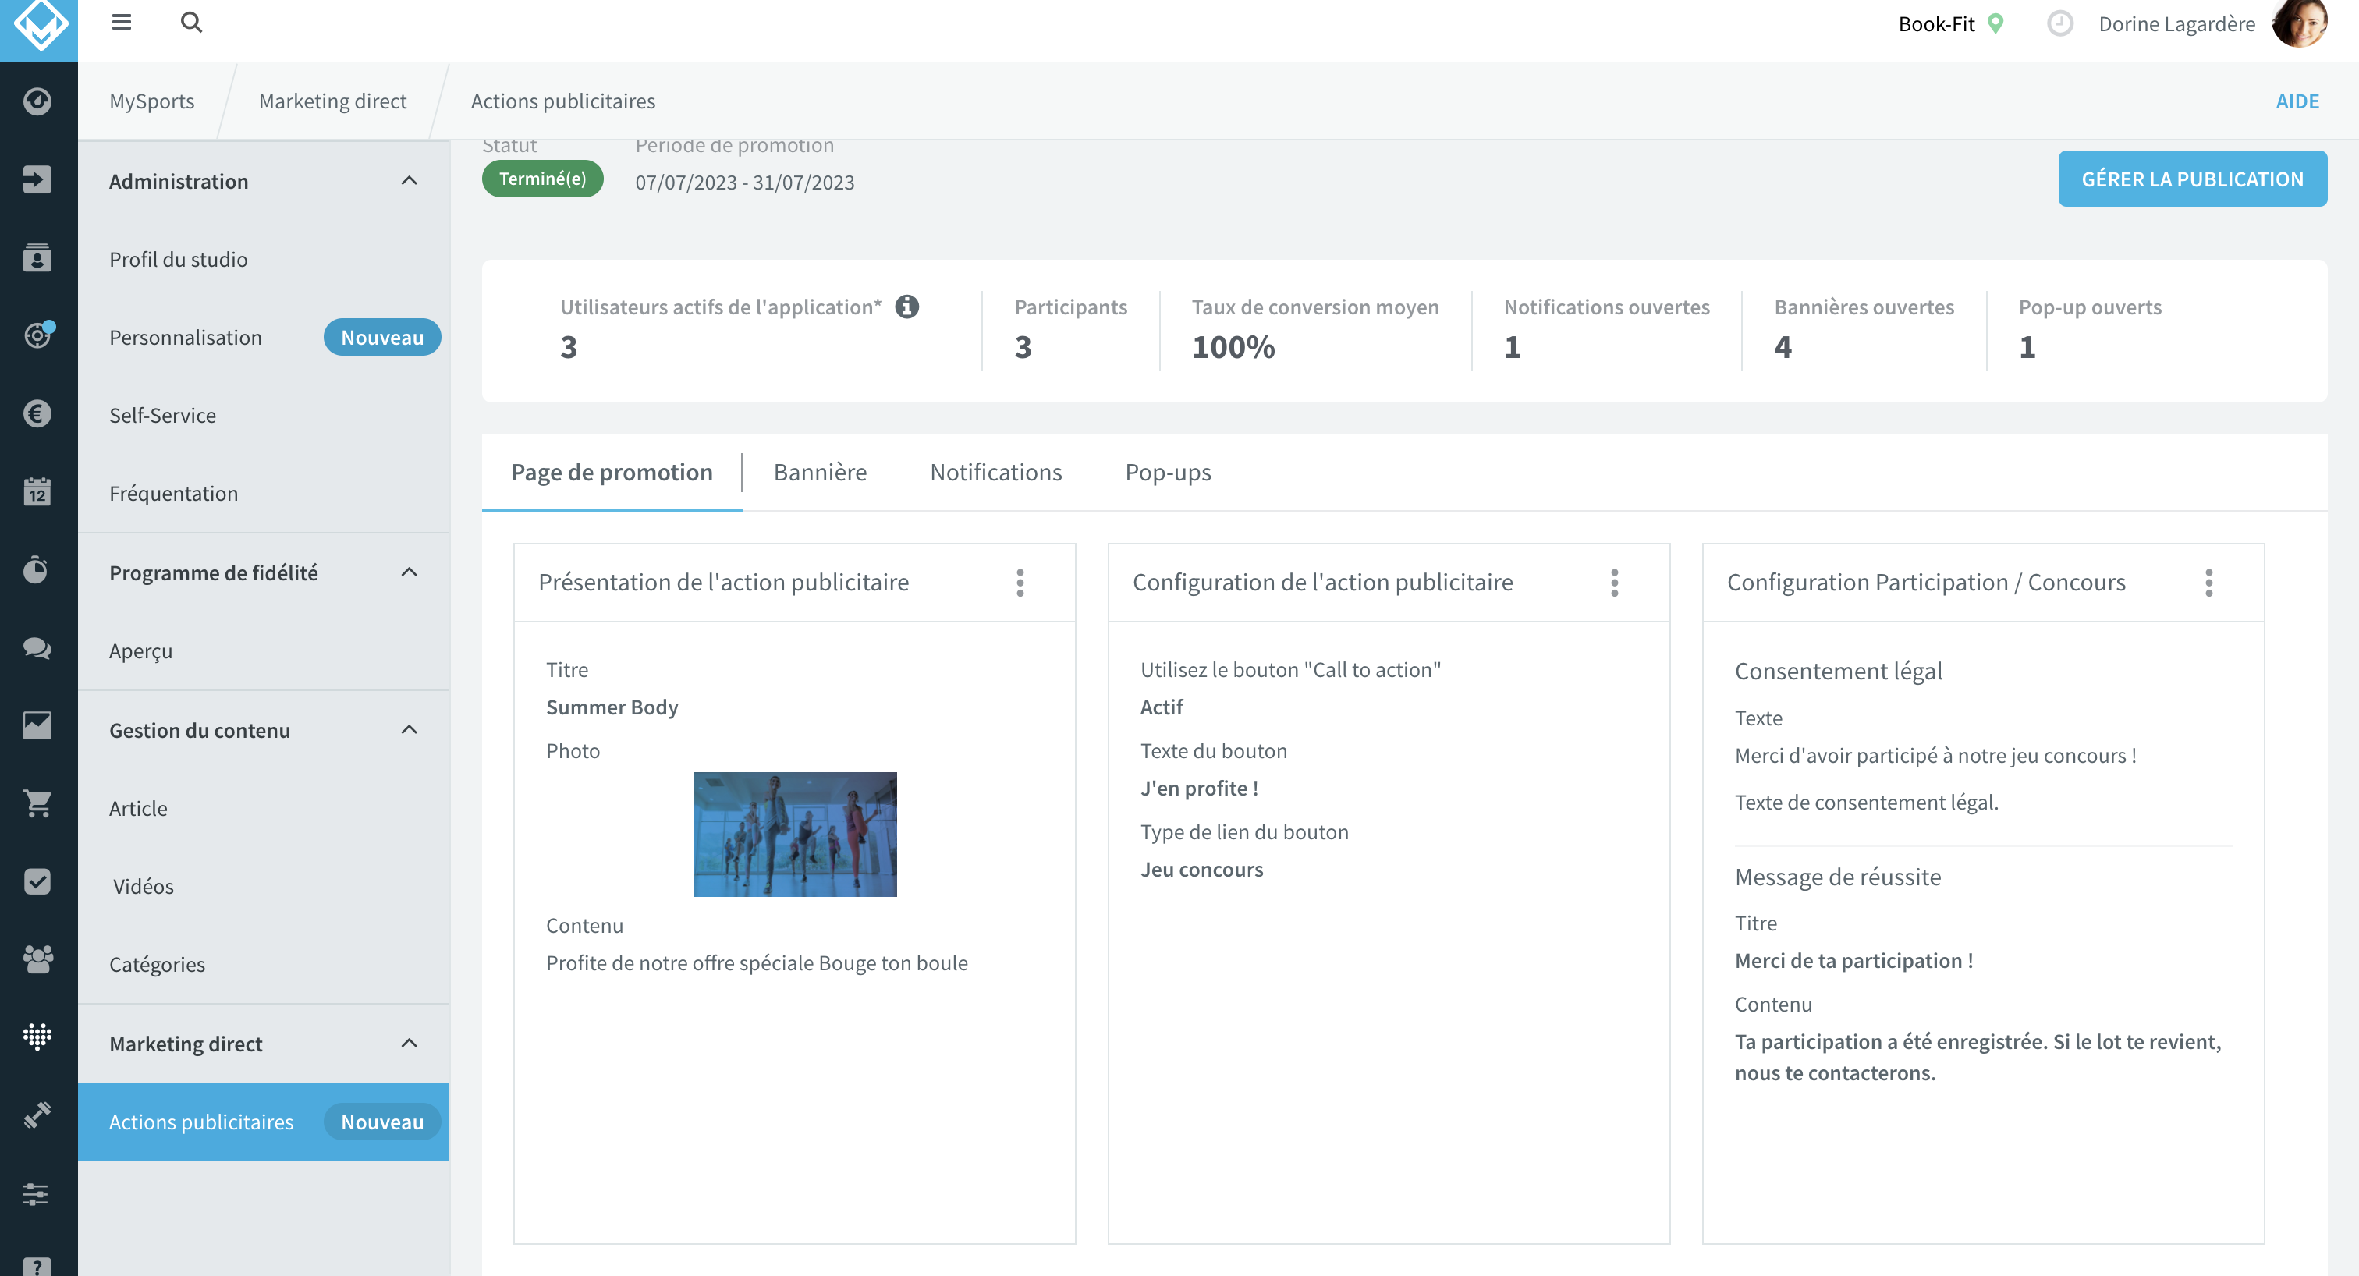The height and width of the screenshot is (1276, 2359).
Task: Collapse the Programme de fidélité section
Action: click(x=410, y=572)
